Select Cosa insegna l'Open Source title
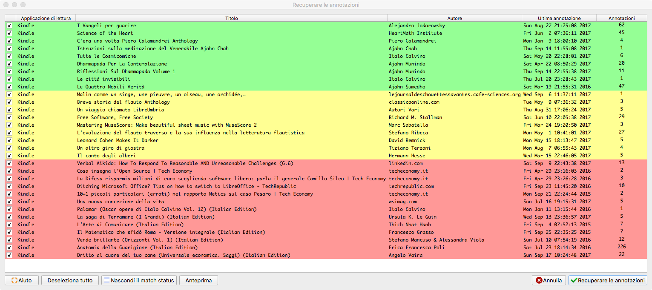Viewport: 652px width, 290px height. (135, 171)
